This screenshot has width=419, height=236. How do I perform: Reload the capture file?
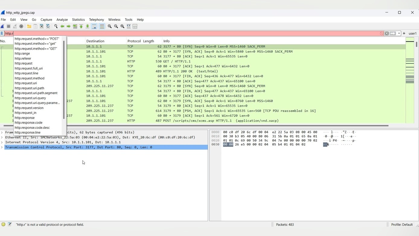pyautogui.click(x=48, y=26)
